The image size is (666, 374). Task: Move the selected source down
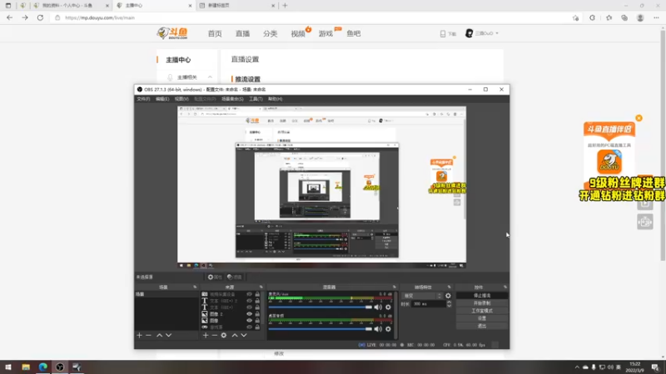244,335
